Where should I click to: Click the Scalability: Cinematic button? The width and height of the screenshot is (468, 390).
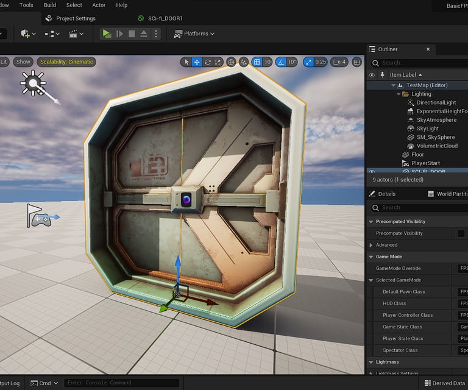coord(66,62)
